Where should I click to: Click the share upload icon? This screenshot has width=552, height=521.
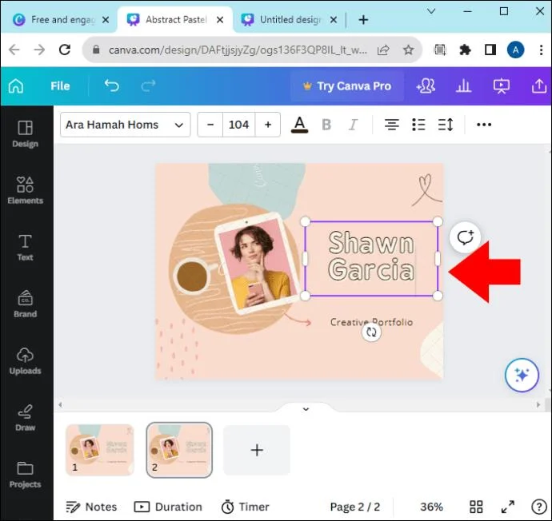538,86
